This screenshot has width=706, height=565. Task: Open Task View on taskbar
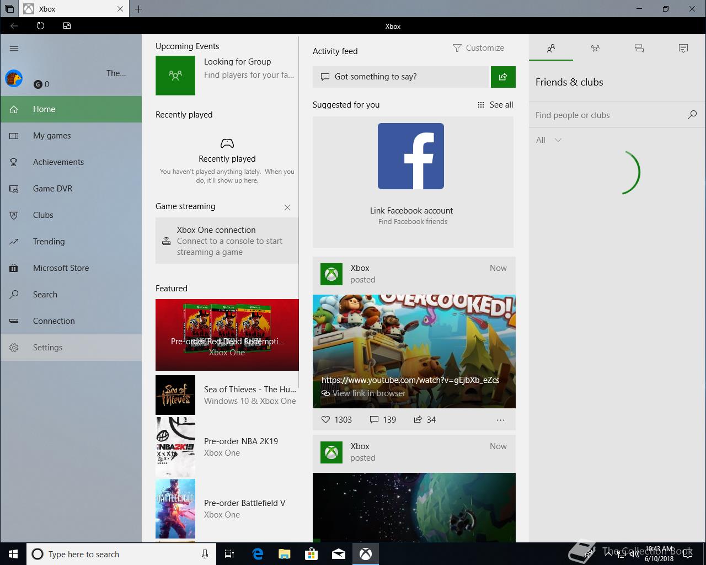[x=229, y=554]
